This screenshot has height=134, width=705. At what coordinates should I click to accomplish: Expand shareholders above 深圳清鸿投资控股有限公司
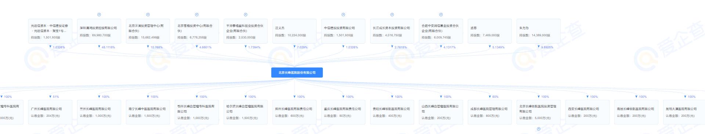pyautogui.click(x=99, y=15)
